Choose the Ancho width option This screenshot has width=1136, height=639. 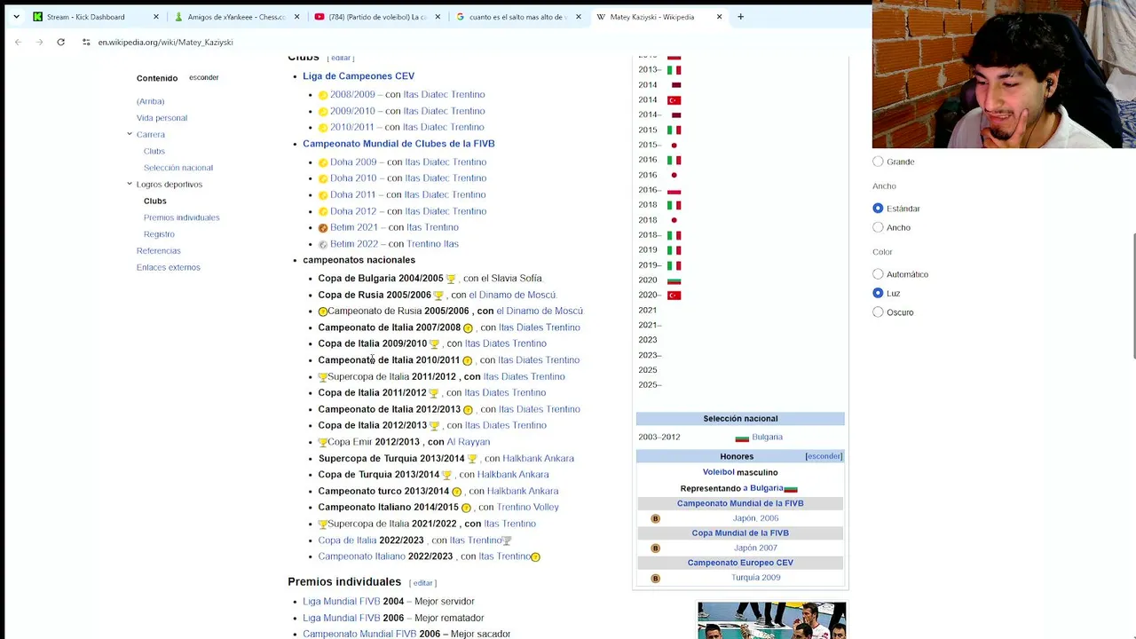[878, 227]
